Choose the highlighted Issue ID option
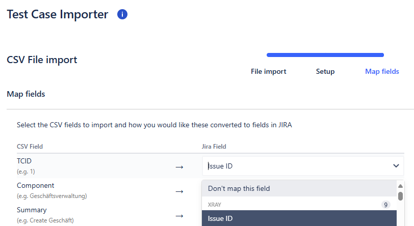Screen dimensions: 414x226 click(x=299, y=218)
